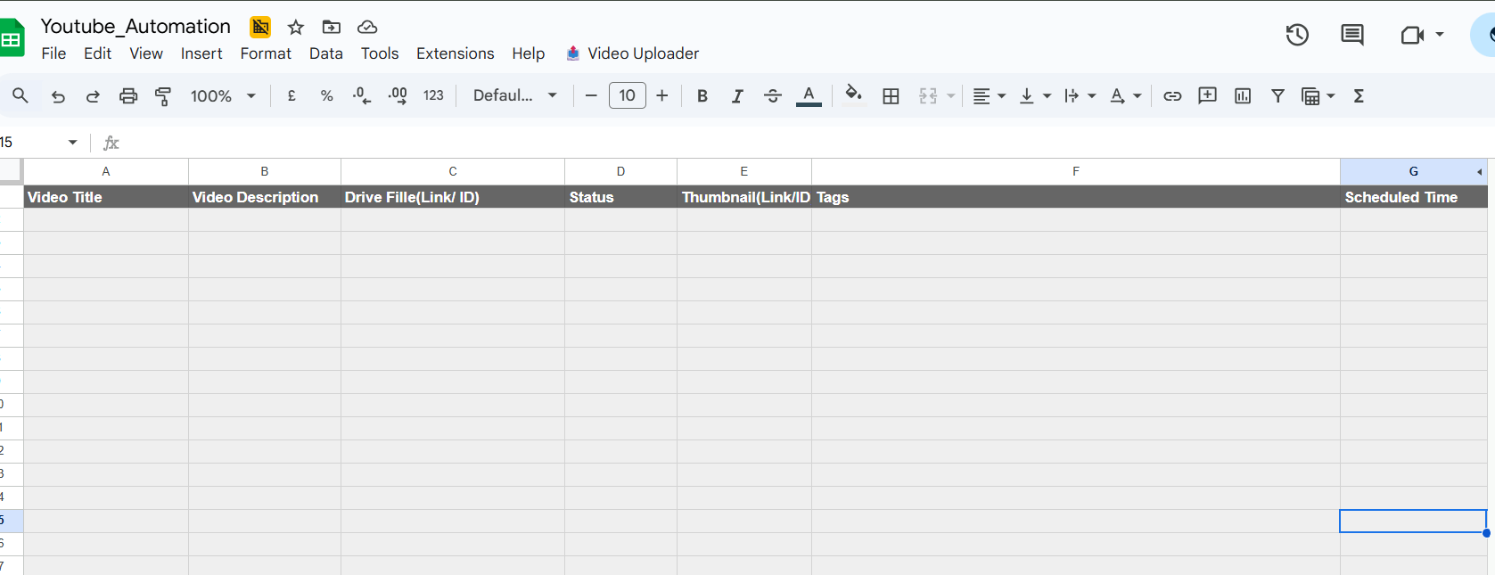Open the Help menu
This screenshot has height=575, width=1495.
point(528,53)
